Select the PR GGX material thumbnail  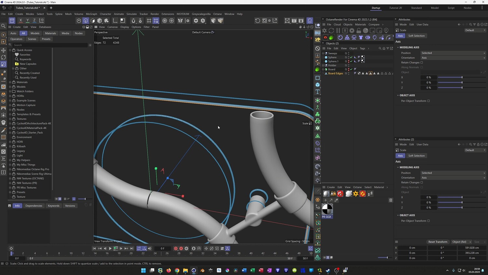click(x=327, y=209)
